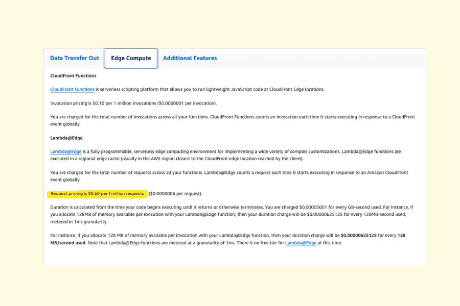The image size is (460, 306).
Task: Select the bold $0.00000625125 pricing figure
Action: 359,236
